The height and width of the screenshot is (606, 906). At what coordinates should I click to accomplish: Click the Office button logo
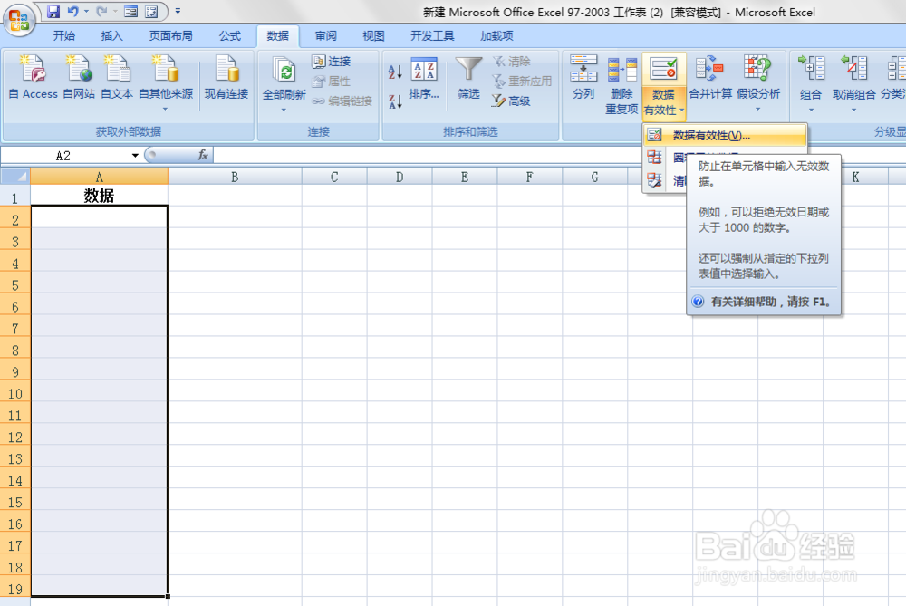(19, 19)
